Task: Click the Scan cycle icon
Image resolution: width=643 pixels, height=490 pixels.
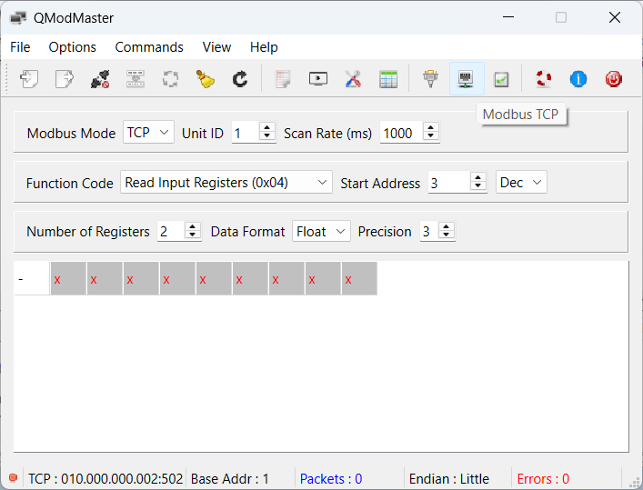Action: tap(170, 79)
